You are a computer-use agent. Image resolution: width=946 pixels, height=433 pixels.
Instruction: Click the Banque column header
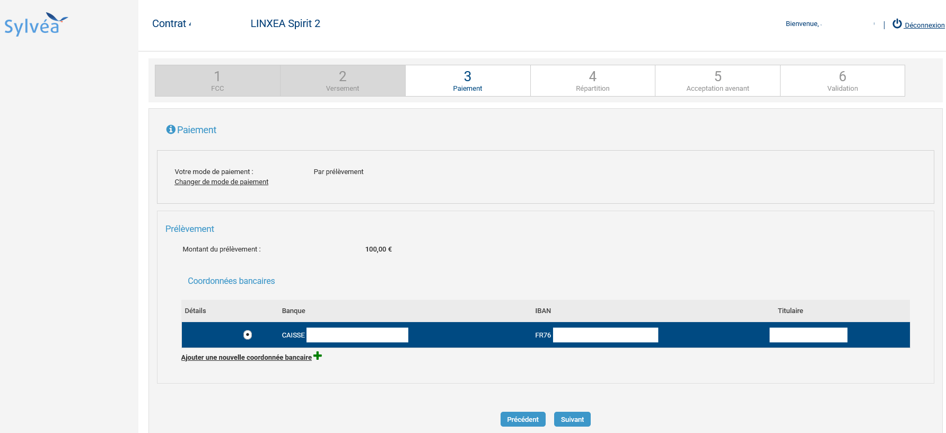click(293, 311)
